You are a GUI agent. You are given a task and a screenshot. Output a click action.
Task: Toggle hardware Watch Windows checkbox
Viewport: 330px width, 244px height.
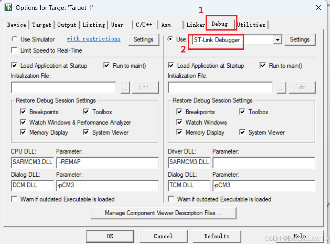[x=180, y=122]
